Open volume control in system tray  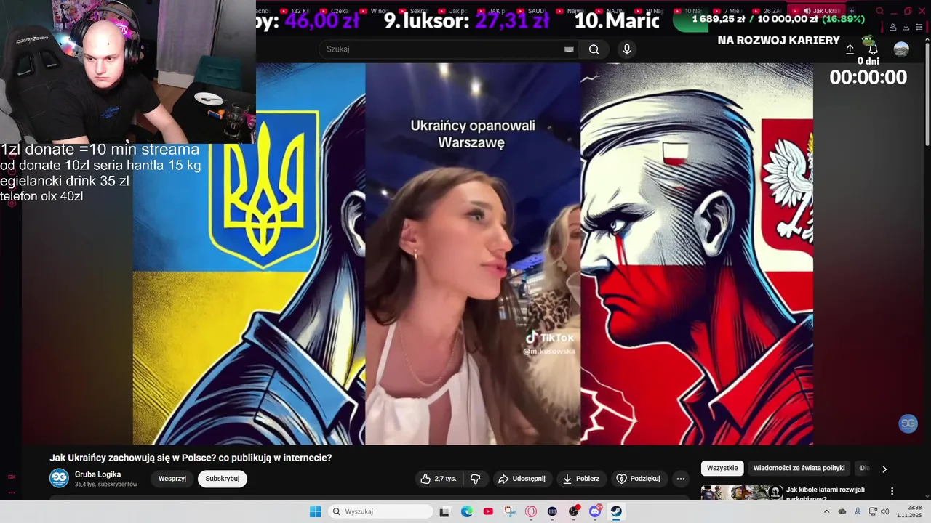coord(885,511)
